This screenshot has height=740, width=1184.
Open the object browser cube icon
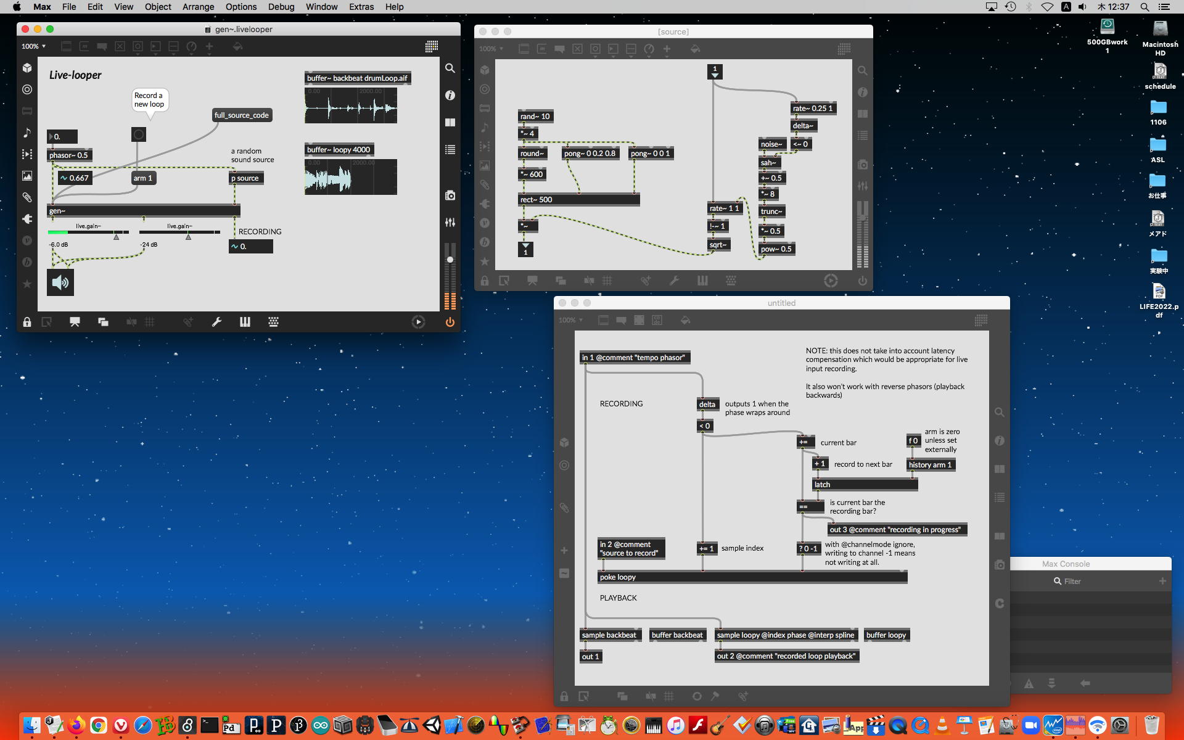coord(27,68)
